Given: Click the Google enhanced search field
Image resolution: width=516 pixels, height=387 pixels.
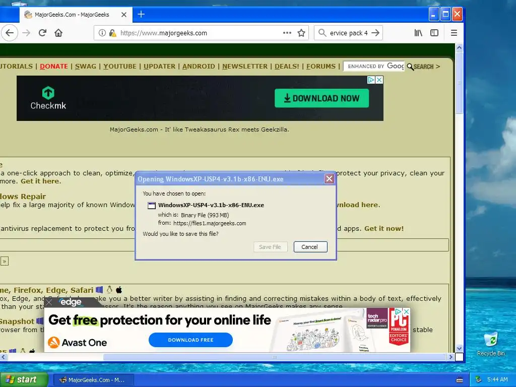Looking at the screenshot, I should 374,66.
